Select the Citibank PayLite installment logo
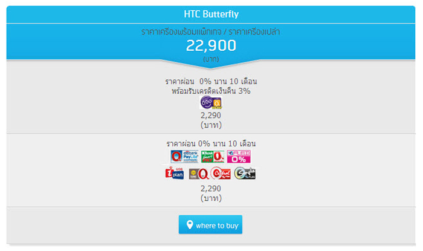Image resolution: width=423 pixels, height=251 pixels. (x=185, y=156)
